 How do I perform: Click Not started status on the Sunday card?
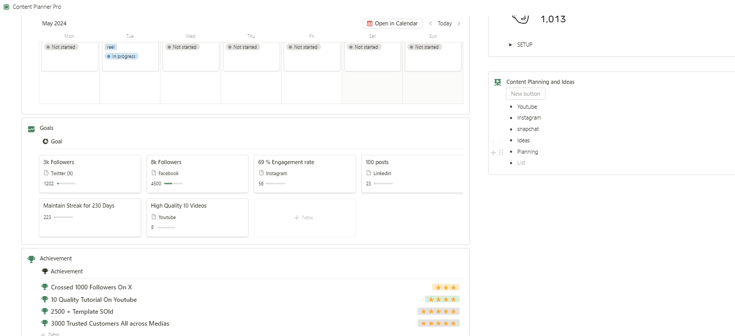click(x=424, y=47)
